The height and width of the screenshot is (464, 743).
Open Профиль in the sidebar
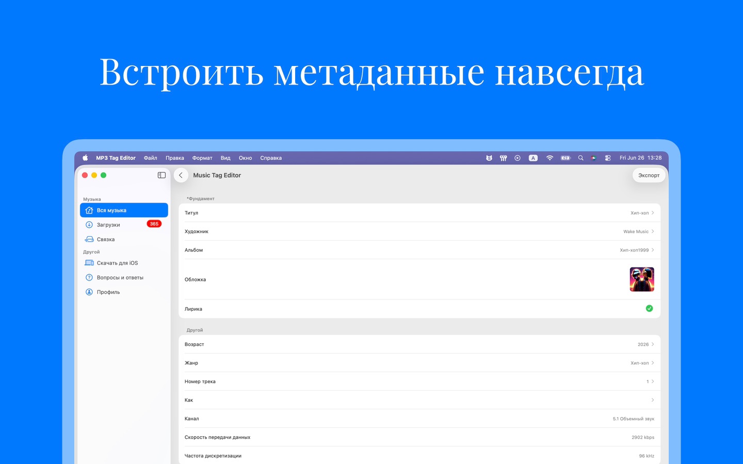point(124,292)
